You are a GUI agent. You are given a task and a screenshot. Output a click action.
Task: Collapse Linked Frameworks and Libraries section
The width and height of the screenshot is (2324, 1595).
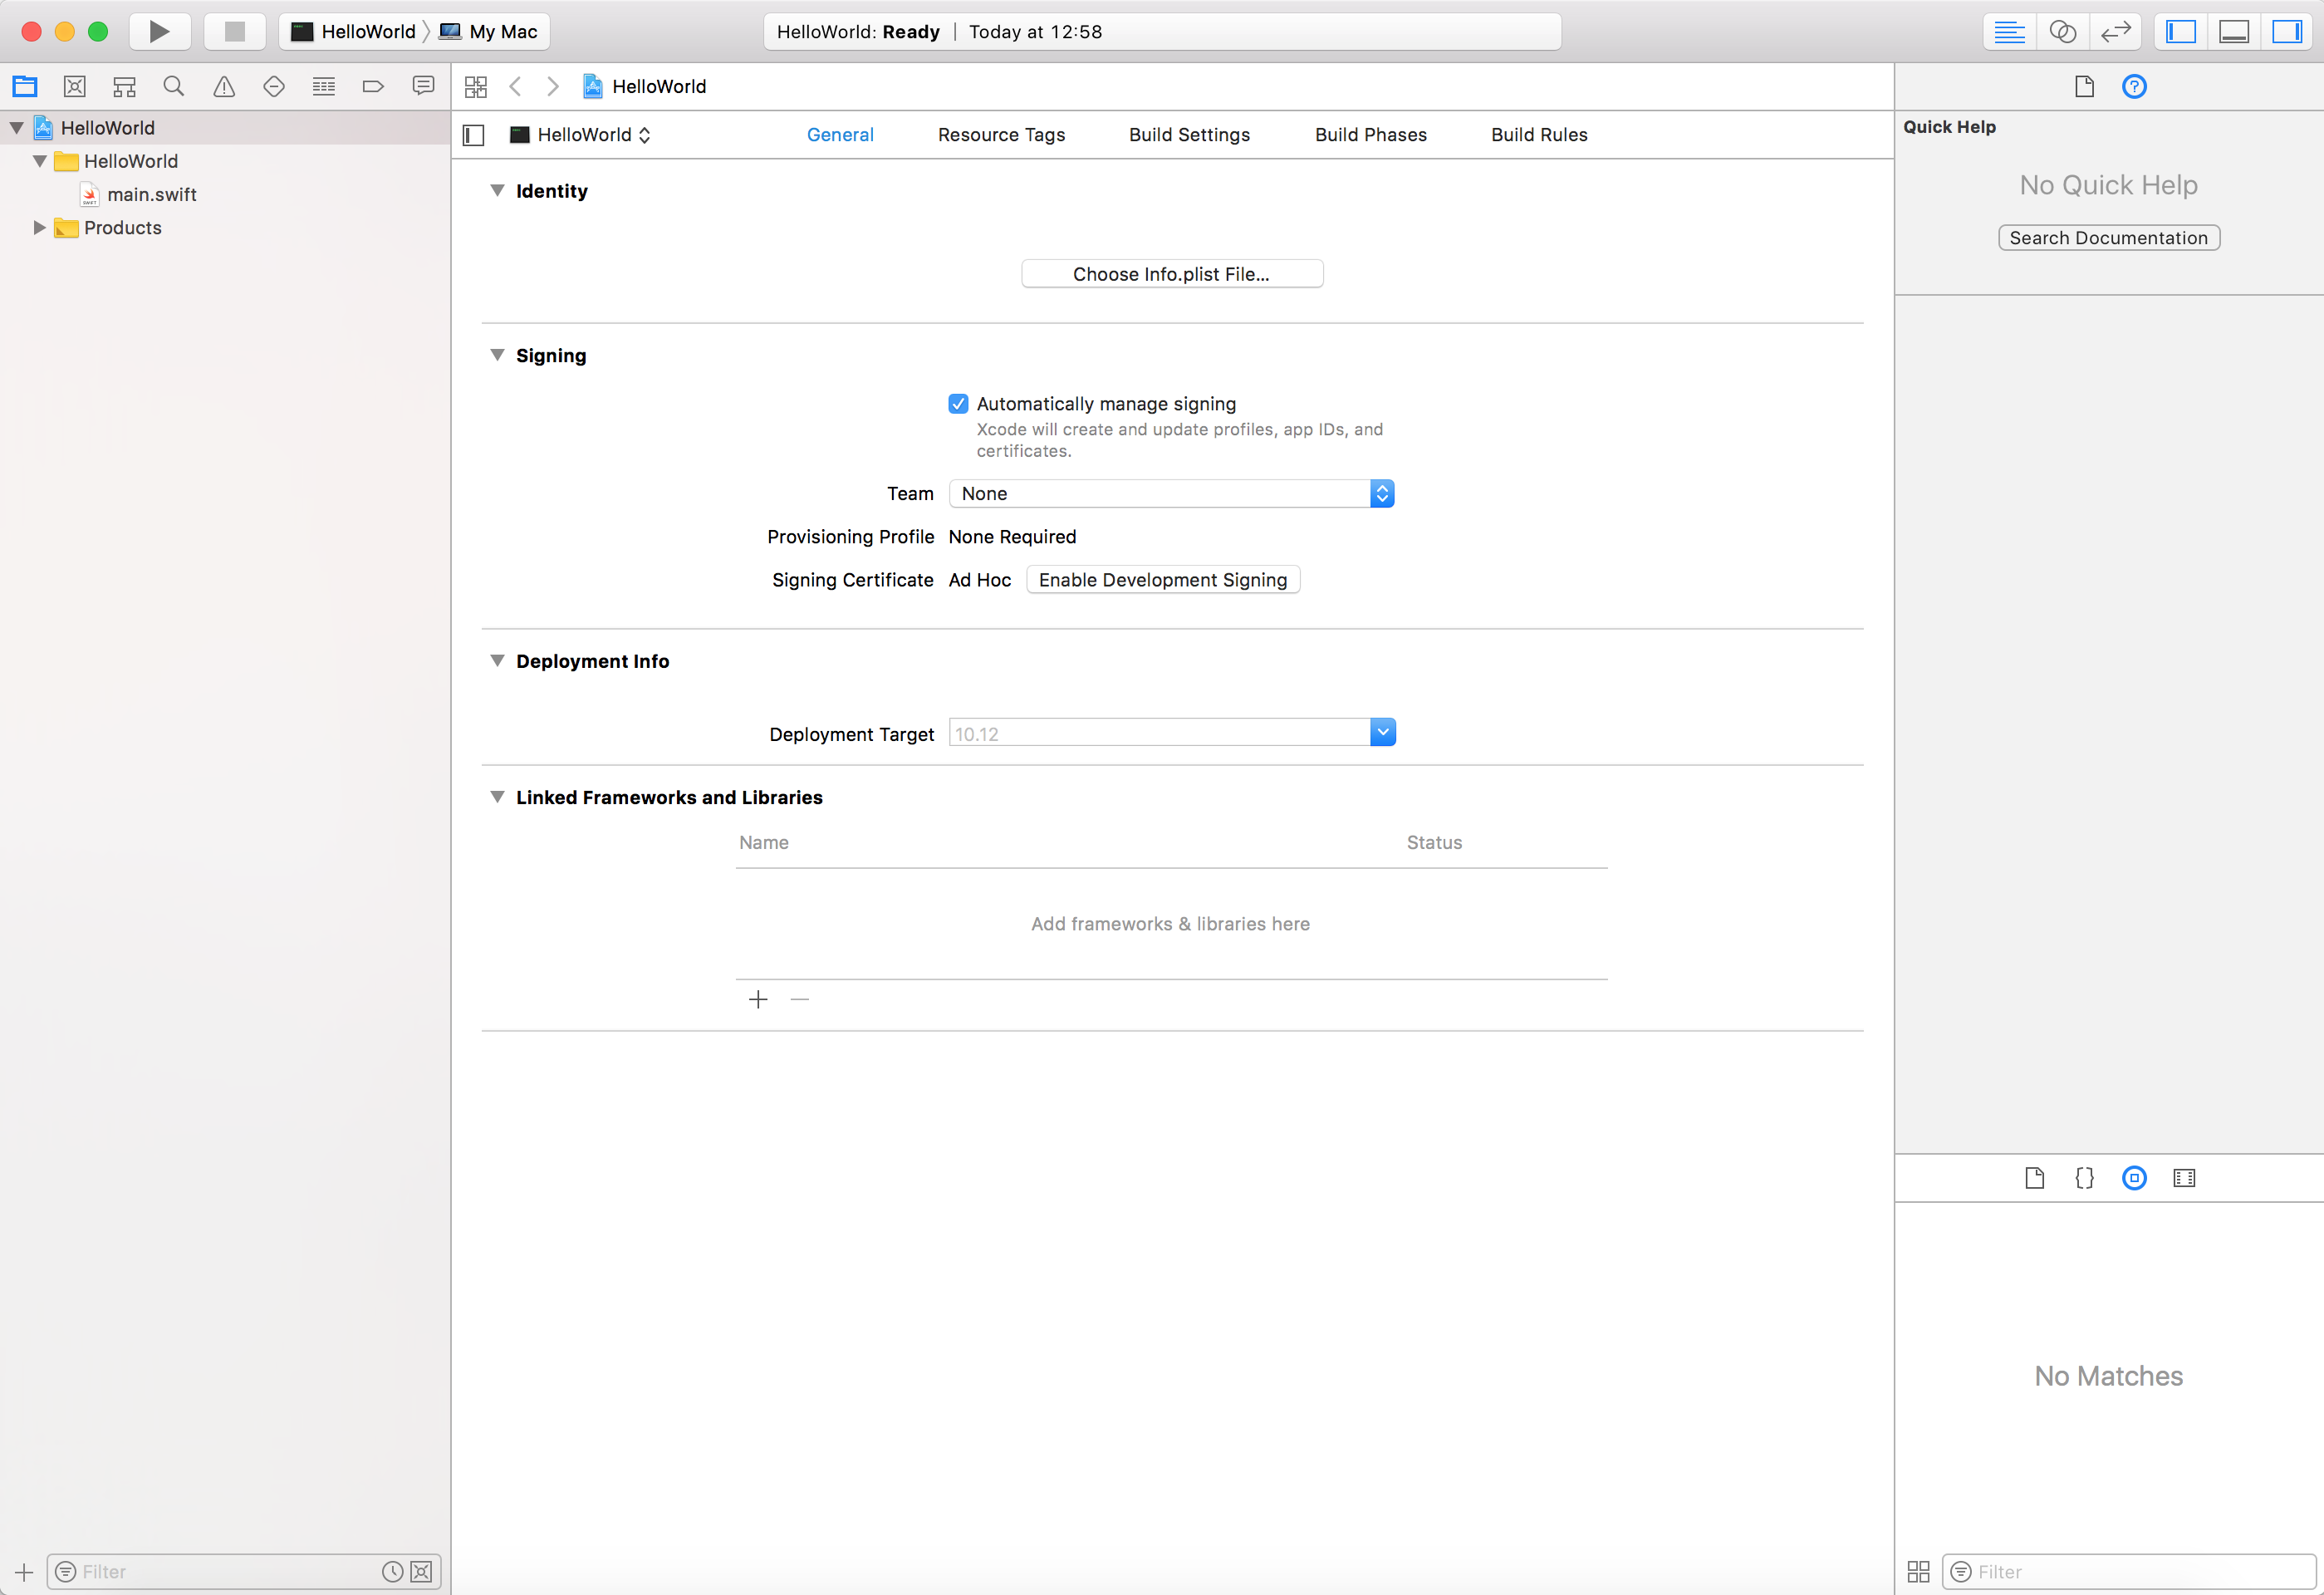[497, 796]
